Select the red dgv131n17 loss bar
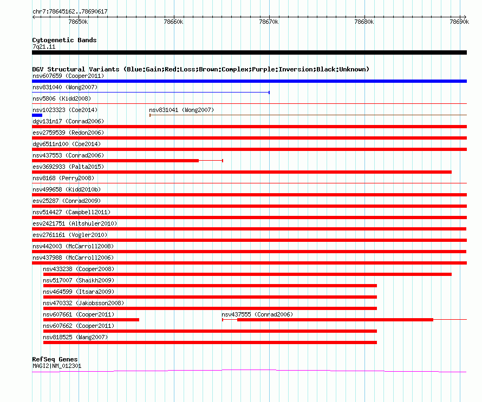 tap(249, 127)
